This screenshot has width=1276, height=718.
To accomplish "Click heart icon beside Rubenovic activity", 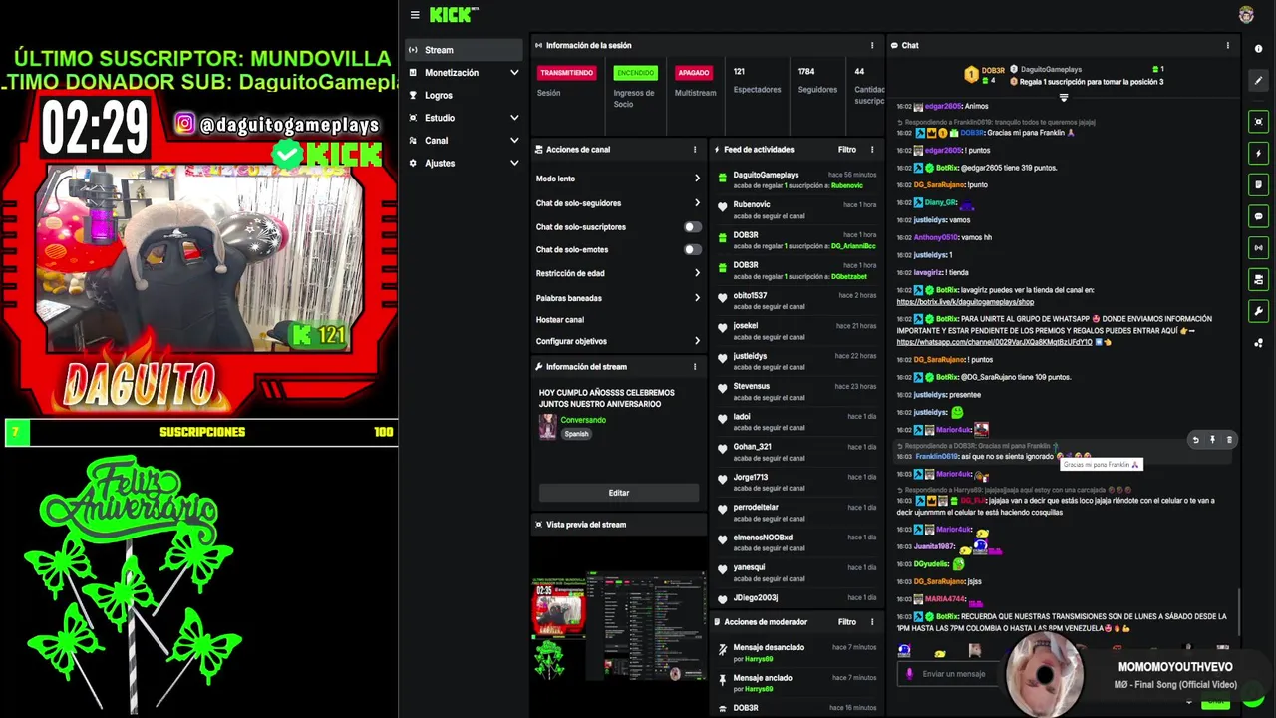I will 723,206.
